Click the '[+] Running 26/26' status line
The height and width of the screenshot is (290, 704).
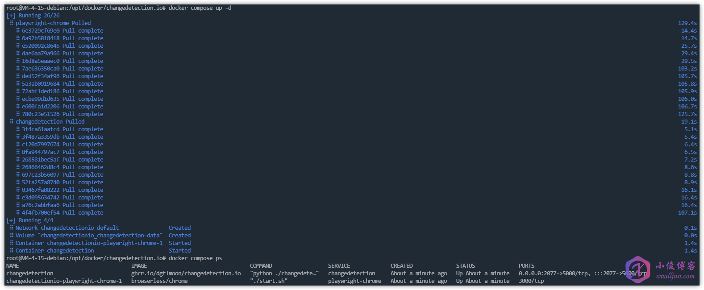tap(33, 16)
